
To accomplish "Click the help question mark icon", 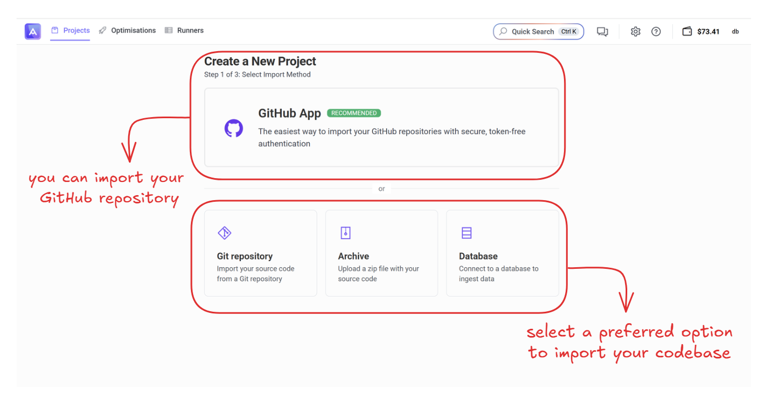I will pyautogui.click(x=656, y=32).
